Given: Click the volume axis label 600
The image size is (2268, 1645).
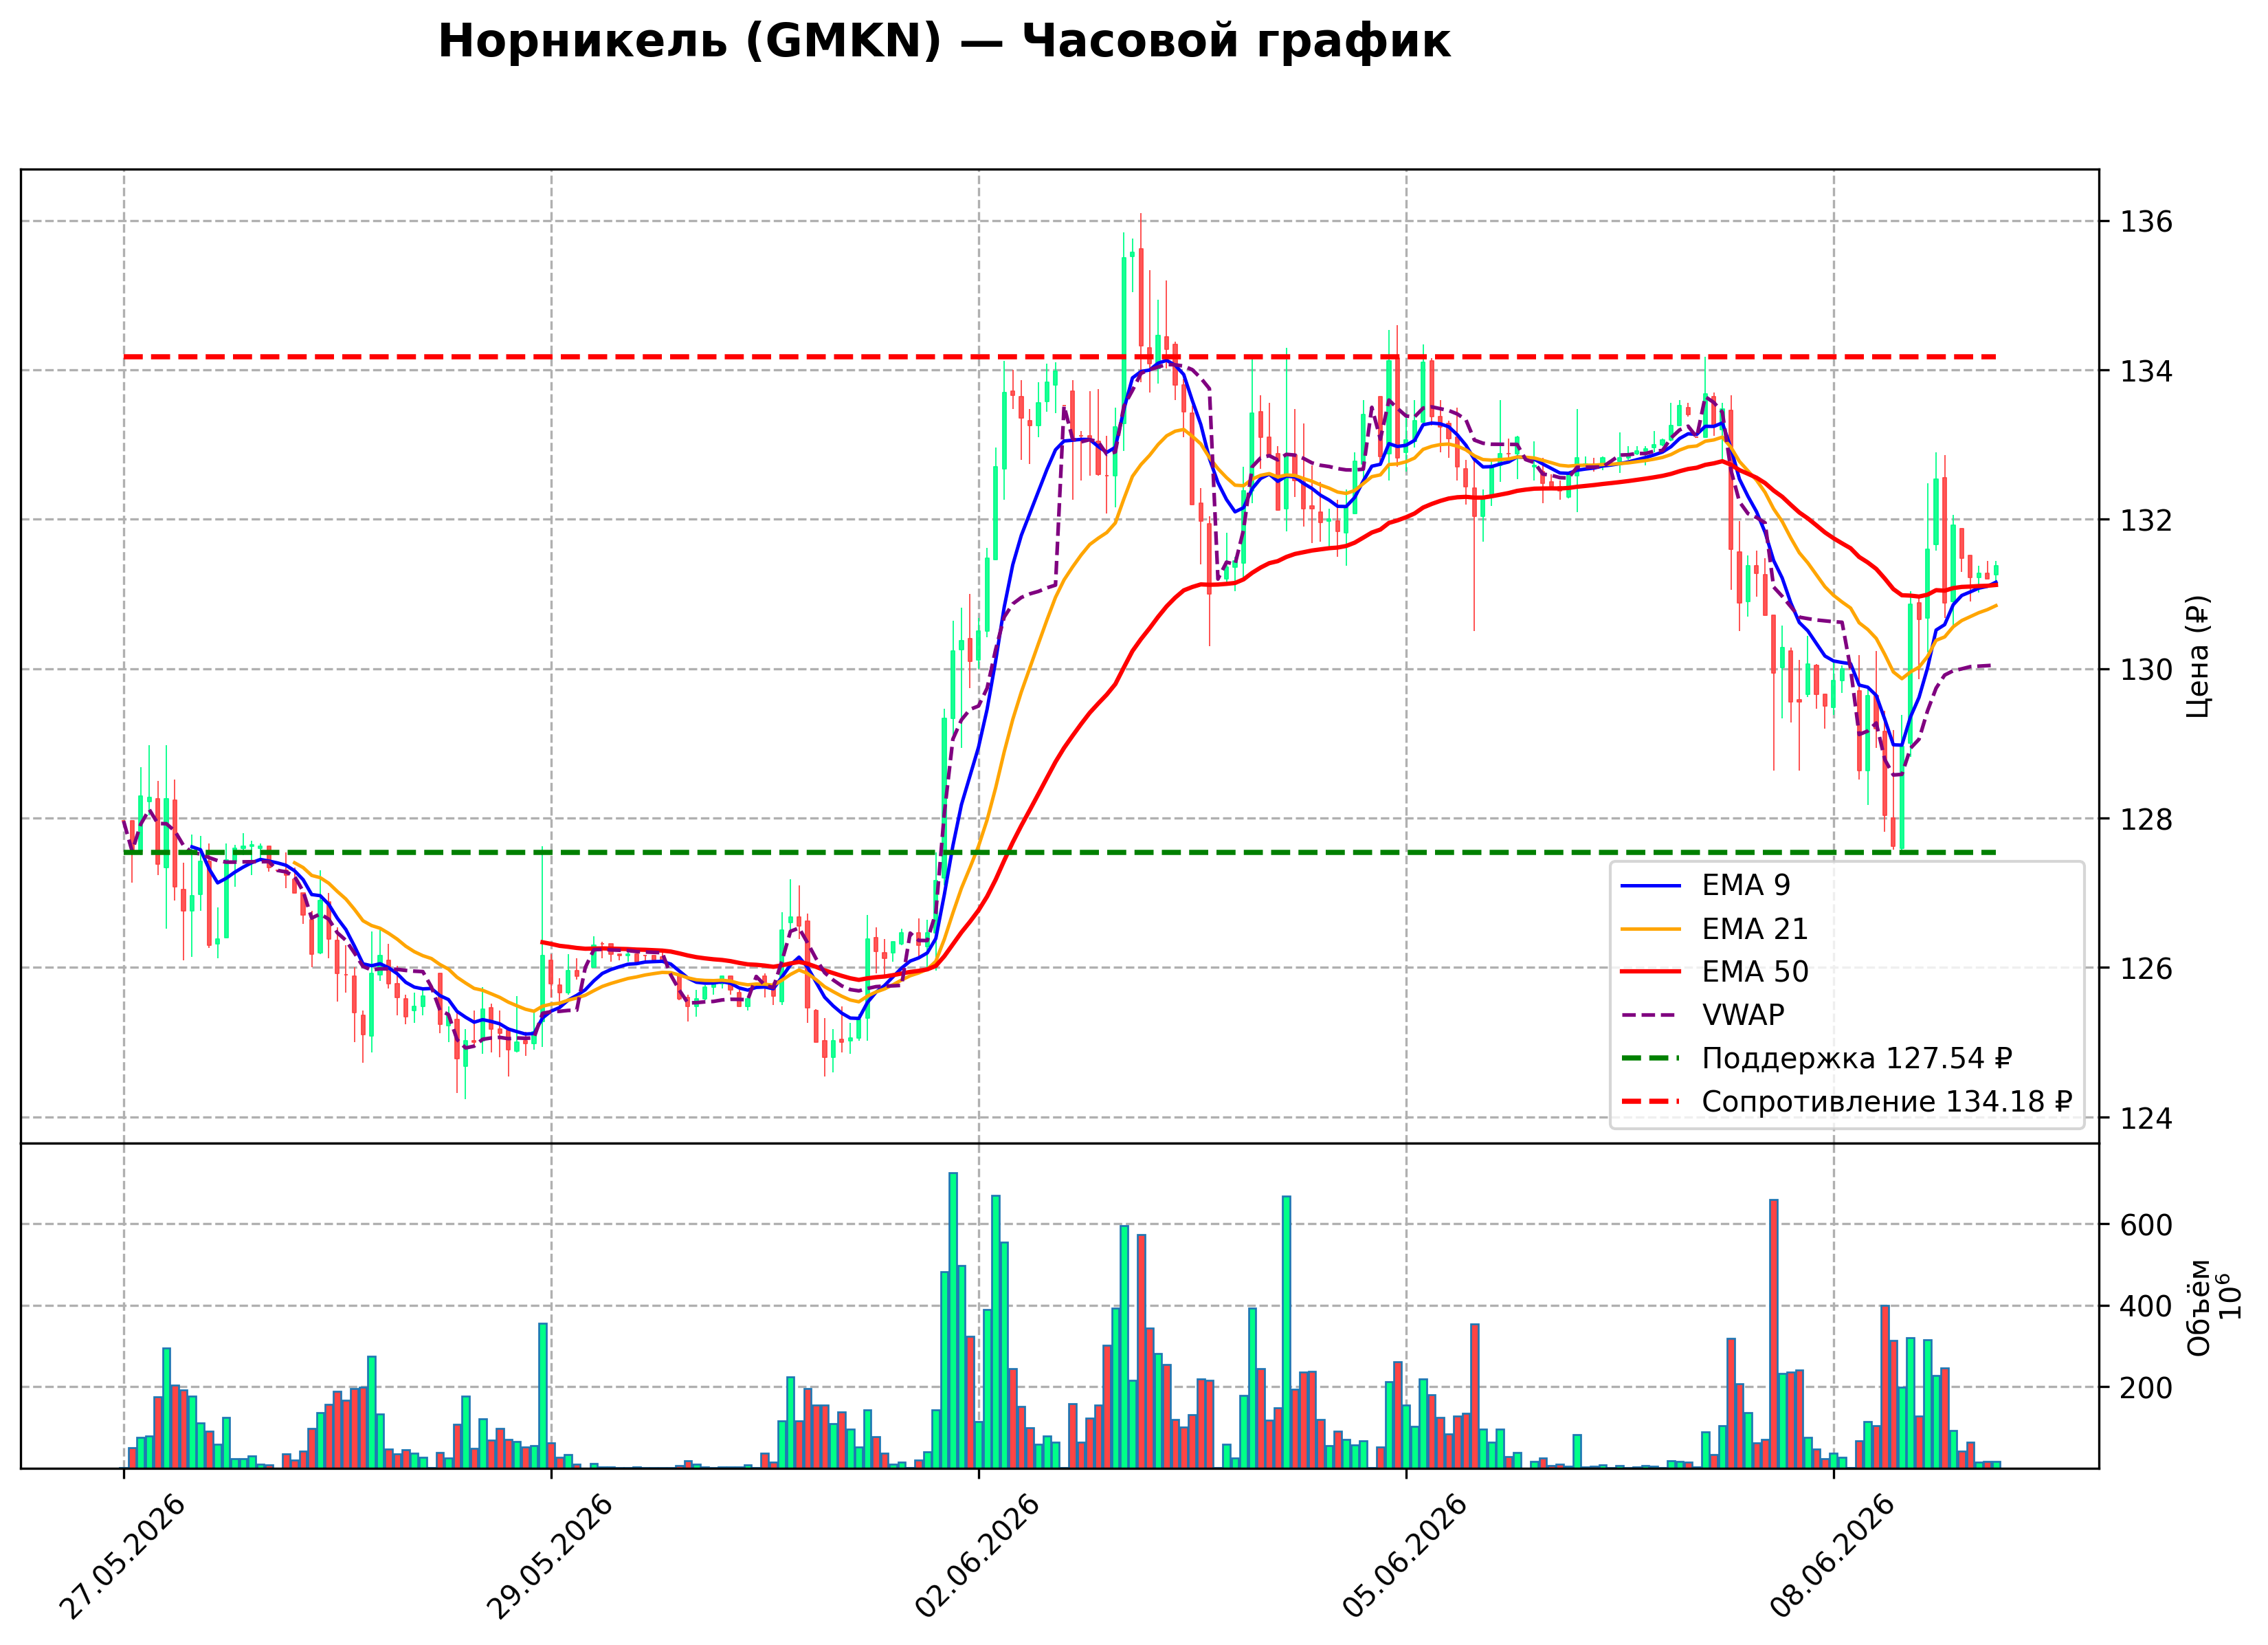Looking at the screenshot, I should point(2146,1225).
